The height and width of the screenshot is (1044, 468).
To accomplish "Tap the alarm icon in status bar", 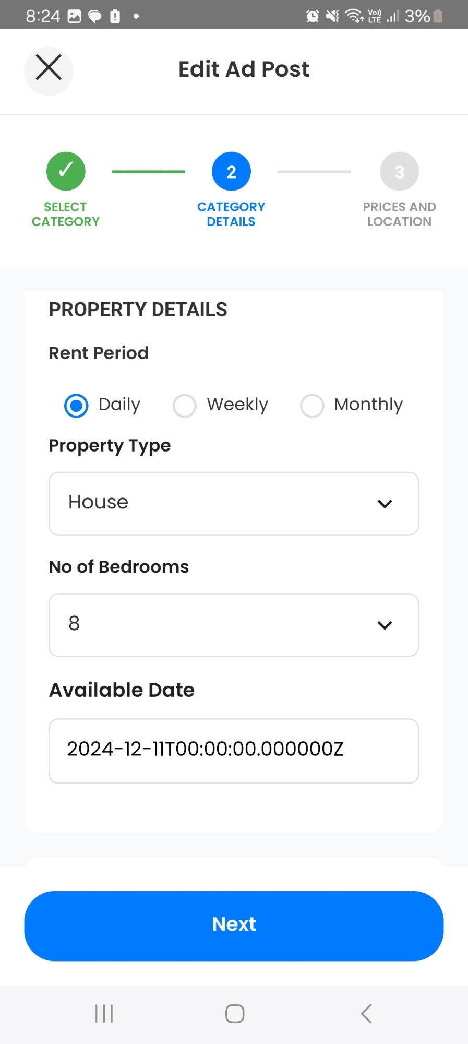I will pos(313,16).
